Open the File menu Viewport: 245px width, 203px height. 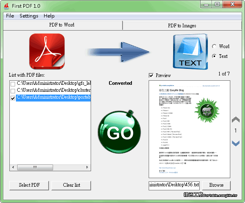10,16
